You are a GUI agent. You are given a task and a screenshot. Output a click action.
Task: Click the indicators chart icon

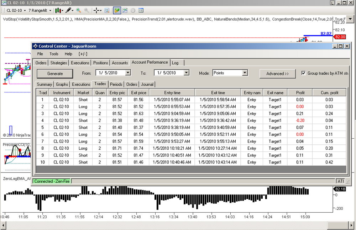[x=125, y=10]
